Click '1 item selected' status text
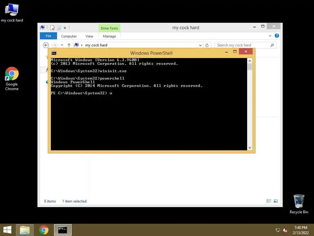This screenshot has height=236, width=314. 74,201
